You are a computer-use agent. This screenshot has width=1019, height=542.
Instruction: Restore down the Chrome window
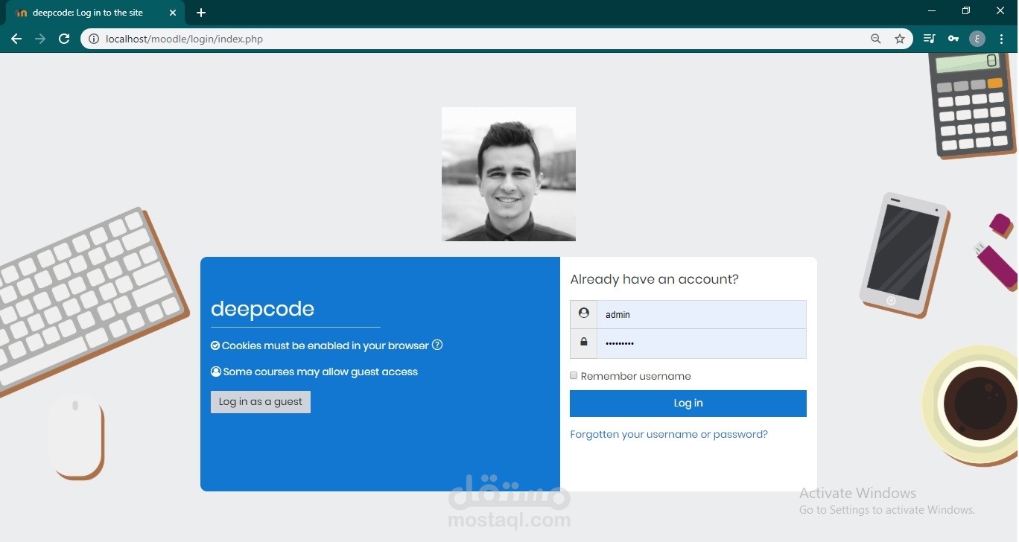(x=966, y=10)
